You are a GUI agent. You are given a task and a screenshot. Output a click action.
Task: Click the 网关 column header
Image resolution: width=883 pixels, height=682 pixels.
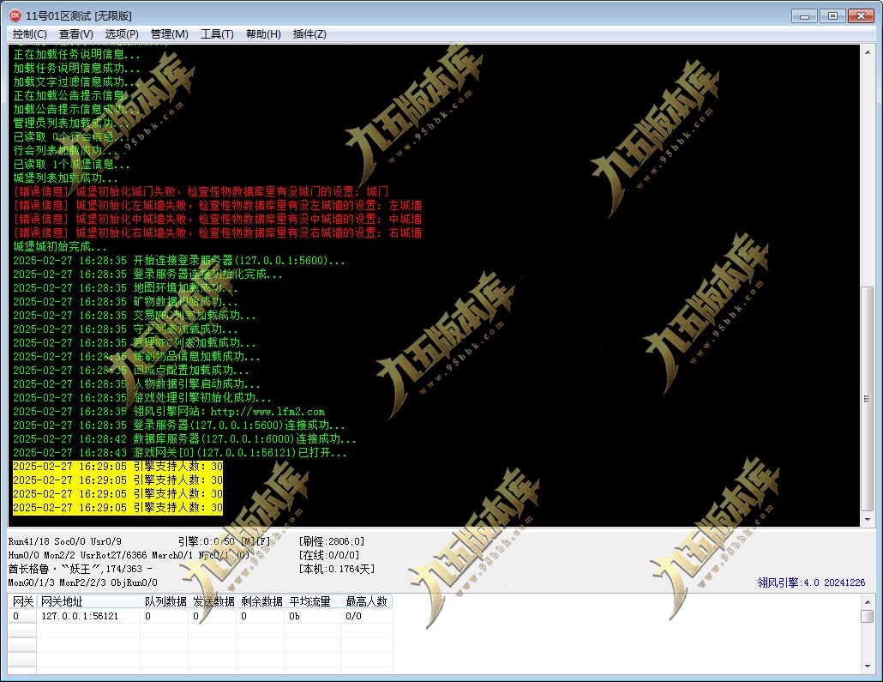tap(22, 601)
